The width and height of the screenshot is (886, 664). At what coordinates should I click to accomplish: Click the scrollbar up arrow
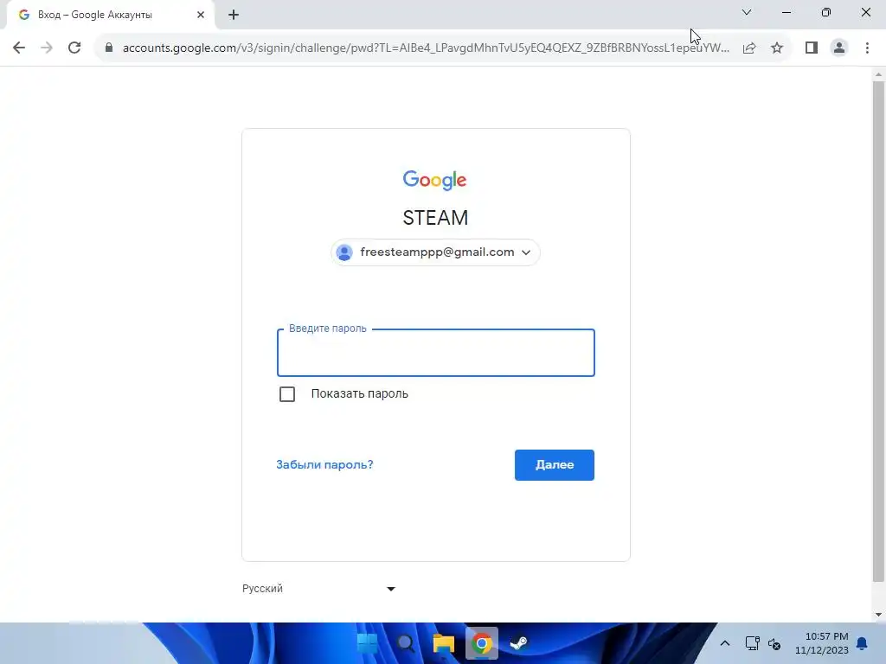coord(879,74)
